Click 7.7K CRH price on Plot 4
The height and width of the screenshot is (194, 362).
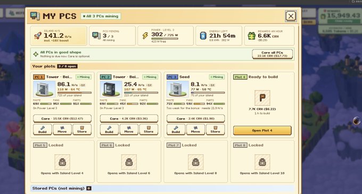262,109
